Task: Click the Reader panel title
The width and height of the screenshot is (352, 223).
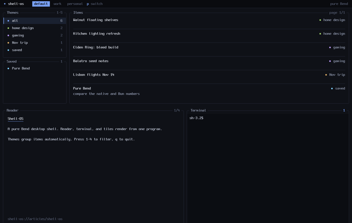Action: (13, 110)
